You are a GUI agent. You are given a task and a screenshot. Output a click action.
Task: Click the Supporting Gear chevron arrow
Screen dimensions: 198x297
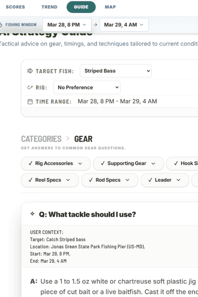(153, 164)
